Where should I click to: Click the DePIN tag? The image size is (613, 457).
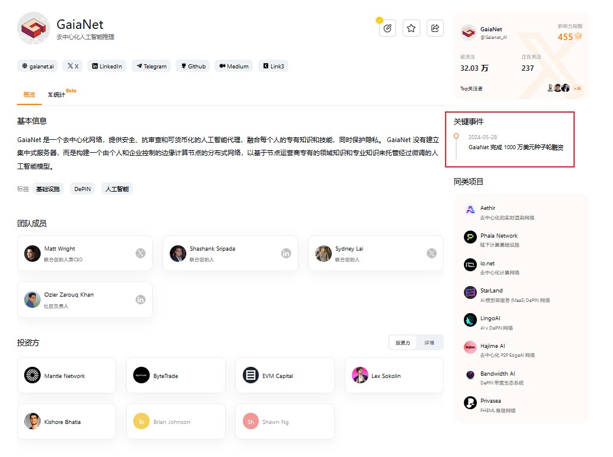tap(83, 189)
